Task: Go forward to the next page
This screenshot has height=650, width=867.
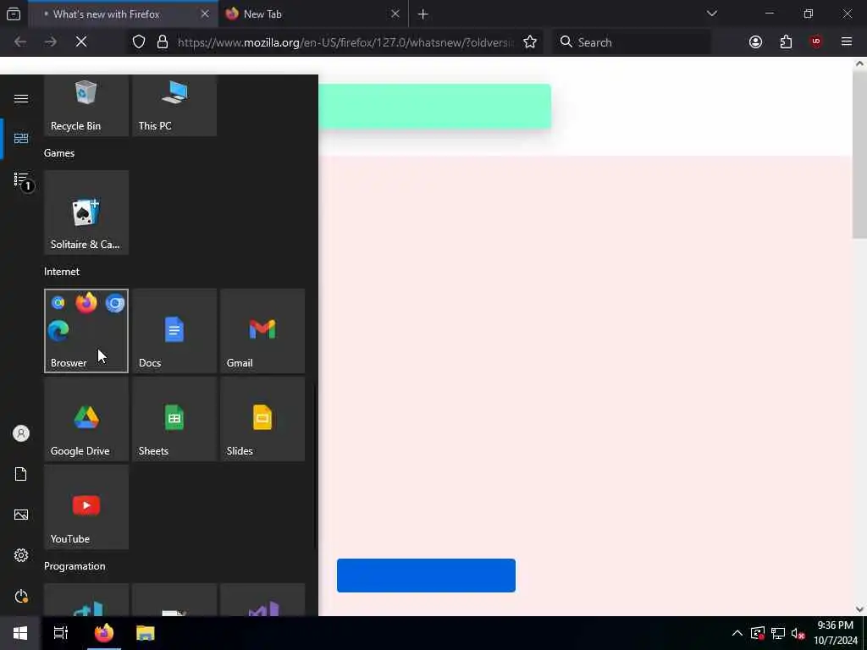Action: (51, 42)
